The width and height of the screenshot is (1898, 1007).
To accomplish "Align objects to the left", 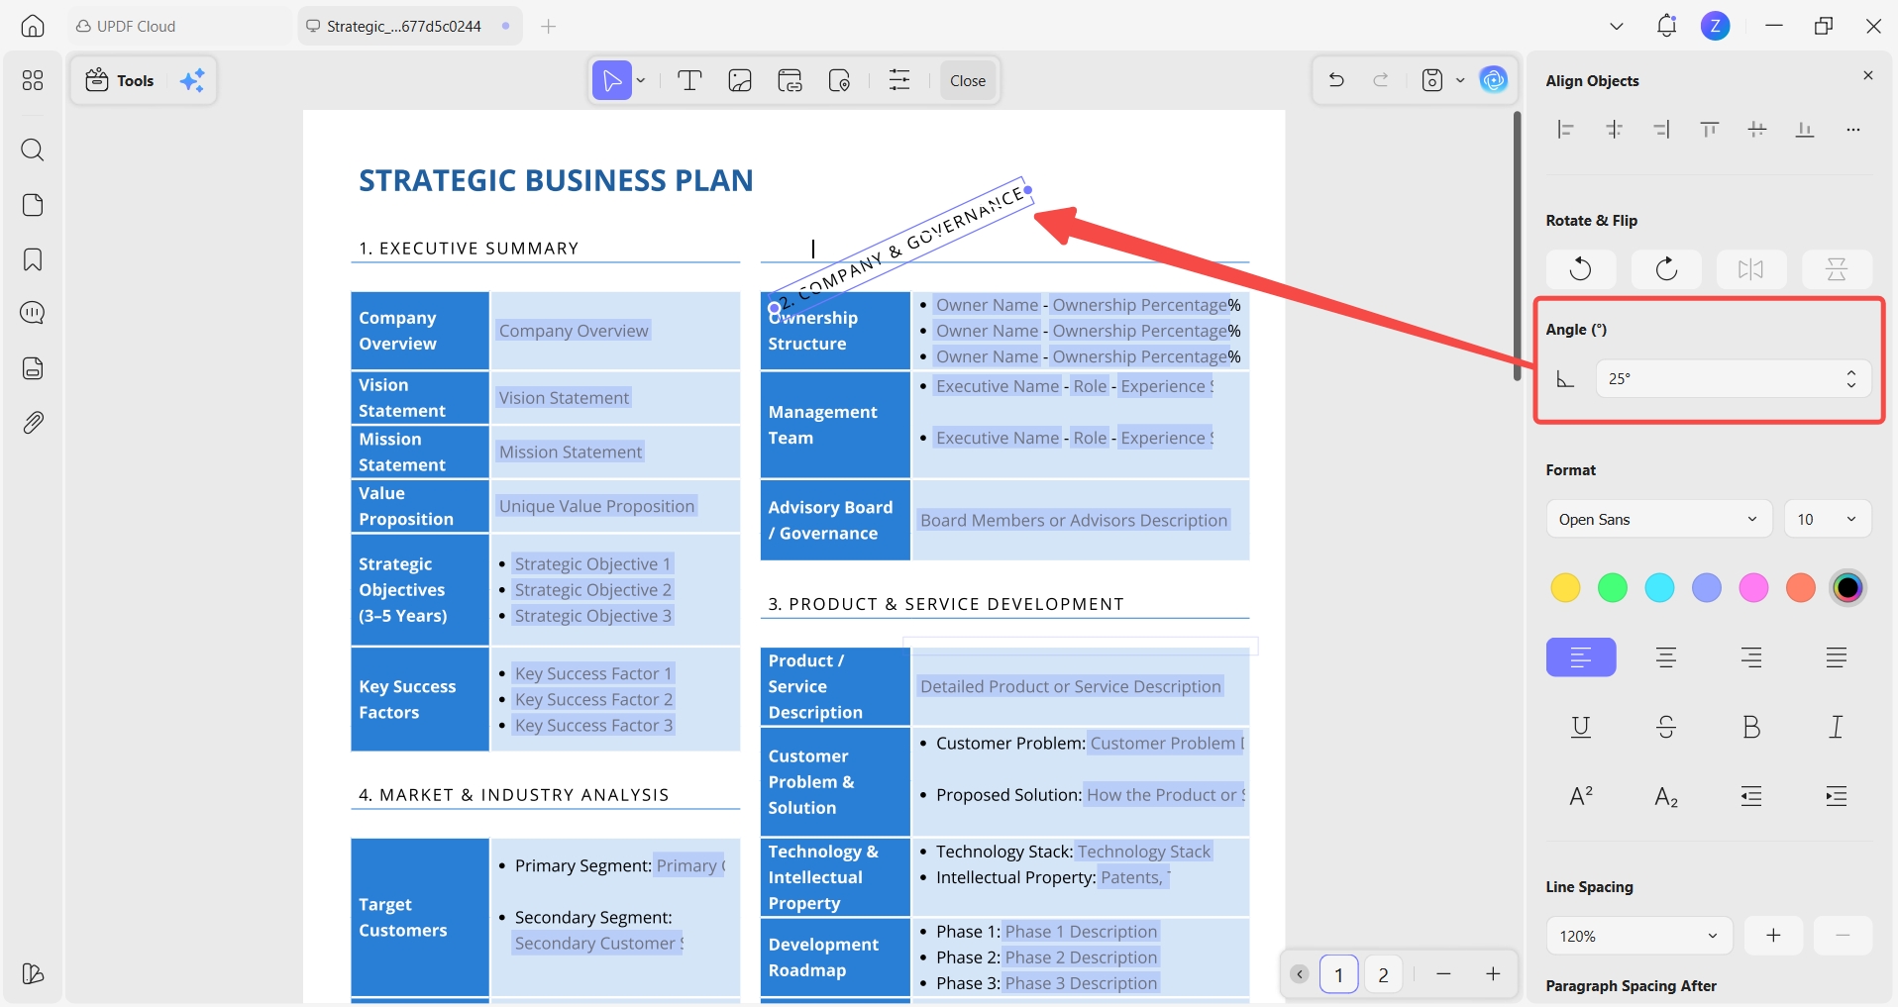I will (1565, 129).
